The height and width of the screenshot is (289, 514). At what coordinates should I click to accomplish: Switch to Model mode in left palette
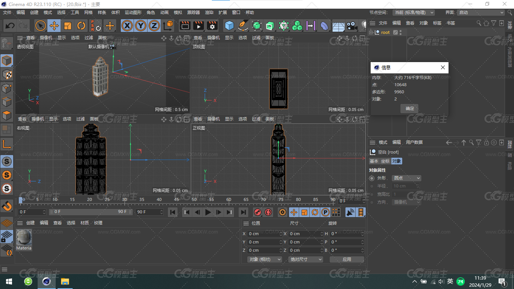7,61
